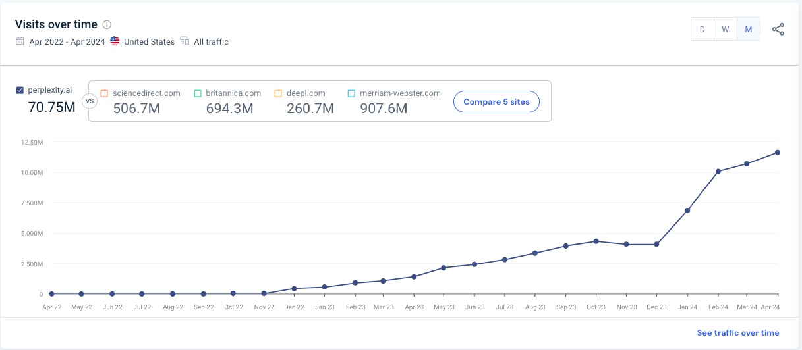Click the Mar 24 data point
This screenshot has height=350, width=802.
click(747, 164)
